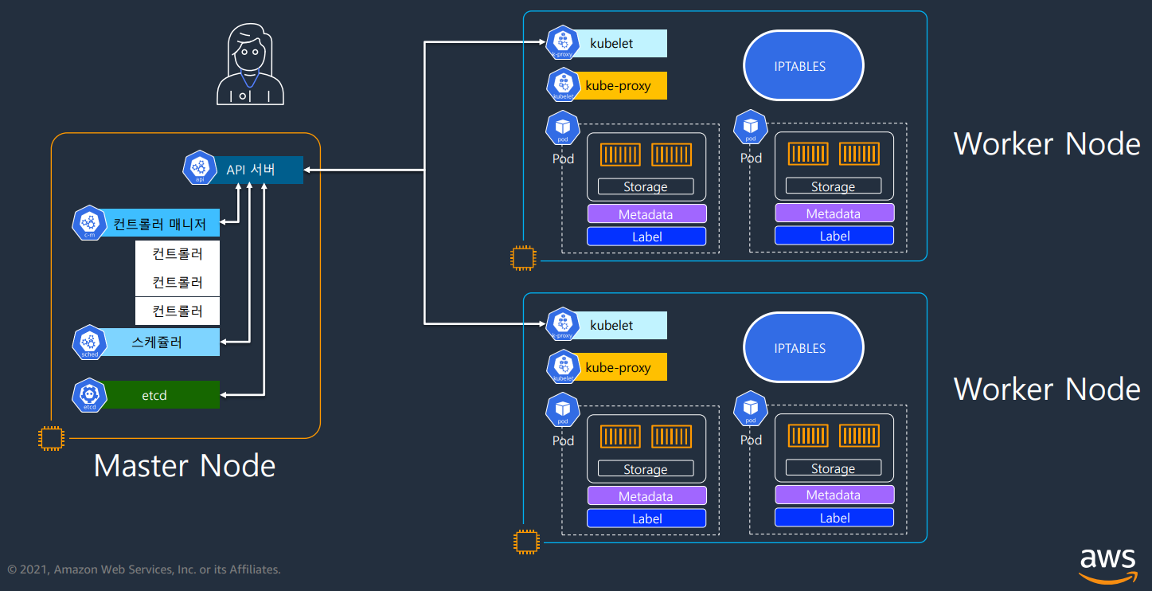This screenshot has height=591, width=1152.
Task: Click the left Pod cube icon in upper Worker Node
Action: [563, 127]
